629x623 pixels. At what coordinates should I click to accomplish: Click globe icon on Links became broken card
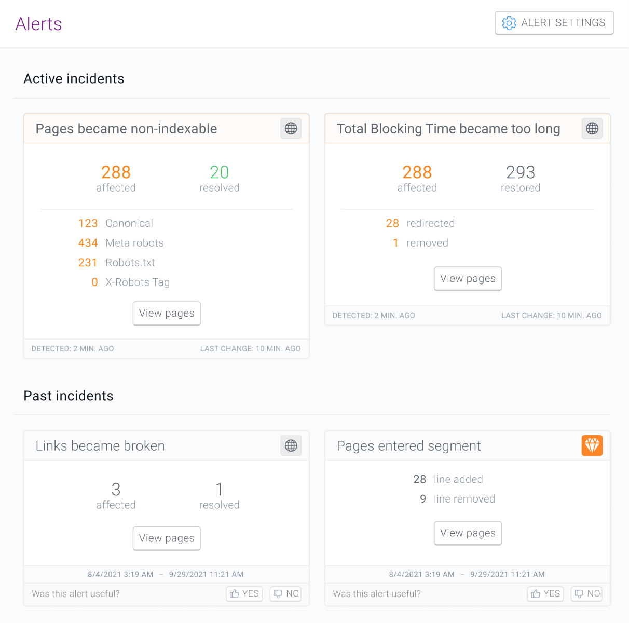291,445
